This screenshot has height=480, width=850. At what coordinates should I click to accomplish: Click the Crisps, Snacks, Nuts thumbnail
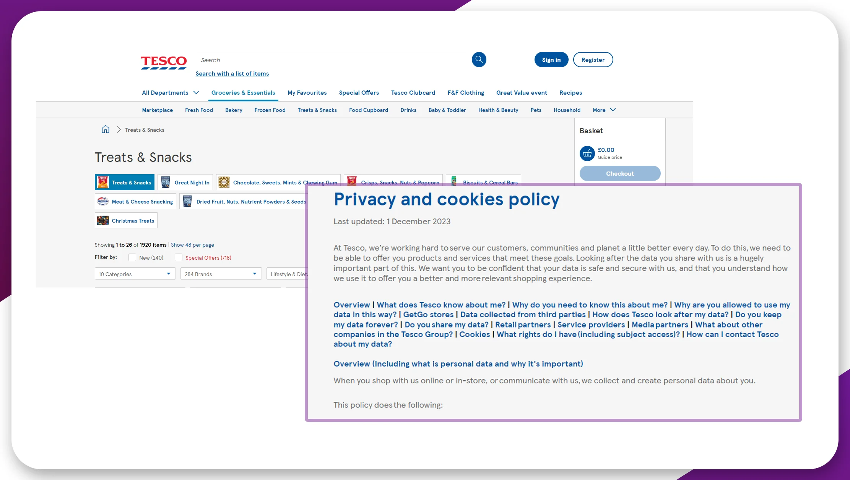tap(352, 181)
